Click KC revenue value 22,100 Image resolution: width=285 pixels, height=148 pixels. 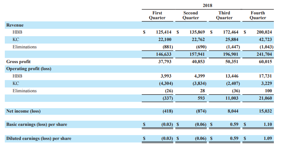coord(165,39)
